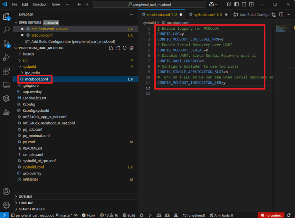Collapse all folders in explorer
This screenshot has width=295, height=218.
pyautogui.click(x=131, y=48)
